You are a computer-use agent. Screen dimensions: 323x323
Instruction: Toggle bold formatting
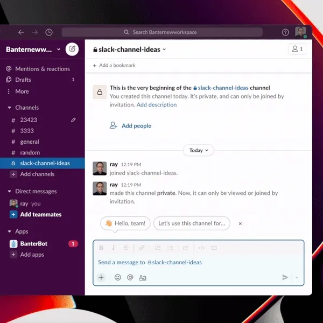click(101, 248)
